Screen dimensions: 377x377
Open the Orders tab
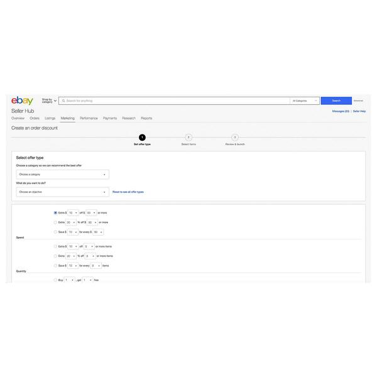click(35, 118)
